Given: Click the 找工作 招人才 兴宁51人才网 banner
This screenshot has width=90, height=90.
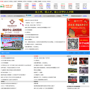Looking at the screenshot, I should [45, 12].
